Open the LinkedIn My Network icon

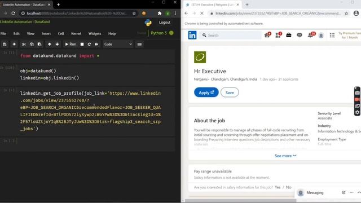pyautogui.click(x=278, y=35)
